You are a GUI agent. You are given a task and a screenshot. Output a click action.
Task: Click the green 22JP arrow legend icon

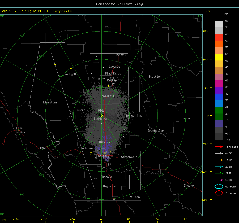(219, 173)
